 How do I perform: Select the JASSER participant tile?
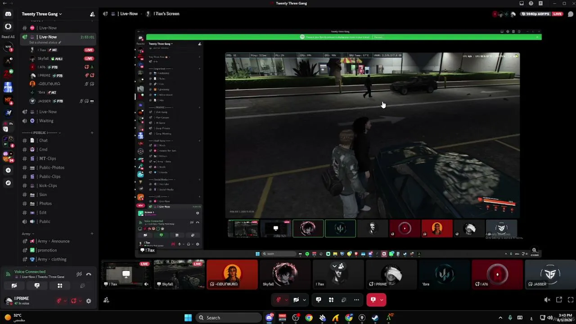point(550,274)
